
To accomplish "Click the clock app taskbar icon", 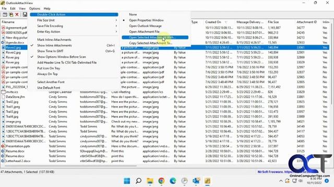I will [x=184, y=181].
